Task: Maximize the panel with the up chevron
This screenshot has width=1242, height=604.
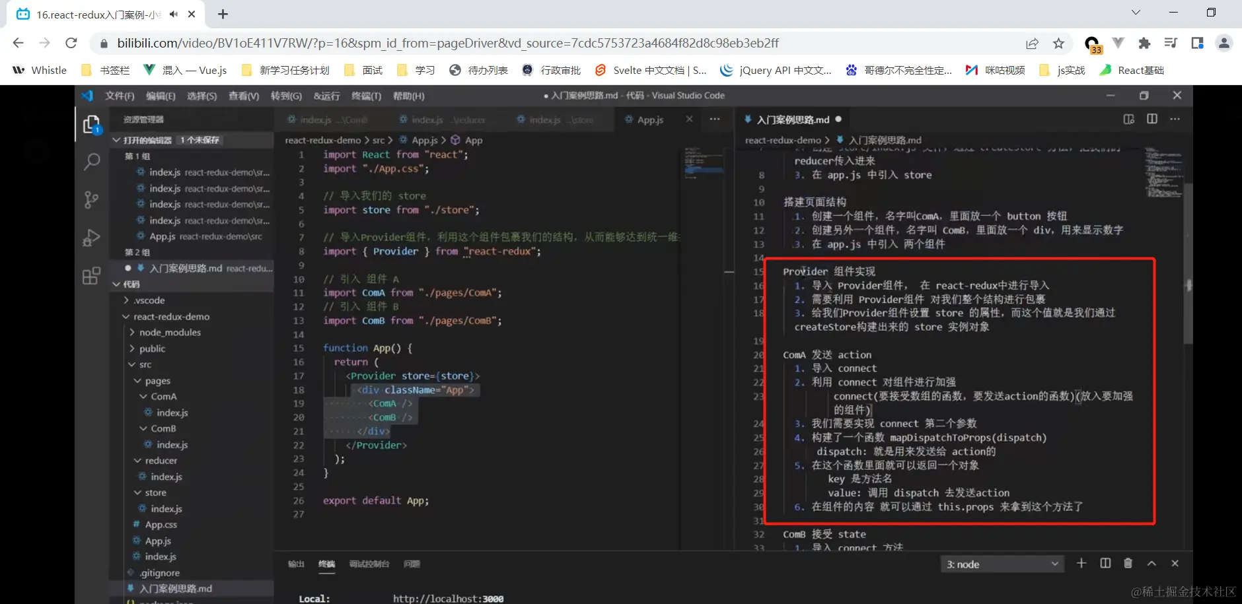Action: 1151,563
